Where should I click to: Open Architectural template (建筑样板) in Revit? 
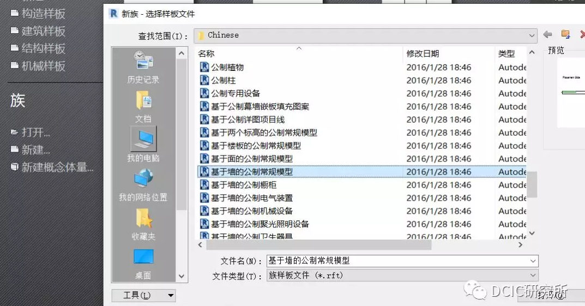38,31
